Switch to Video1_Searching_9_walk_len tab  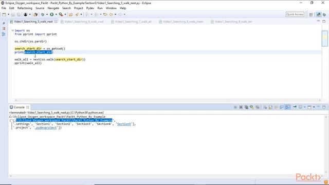(232, 22)
